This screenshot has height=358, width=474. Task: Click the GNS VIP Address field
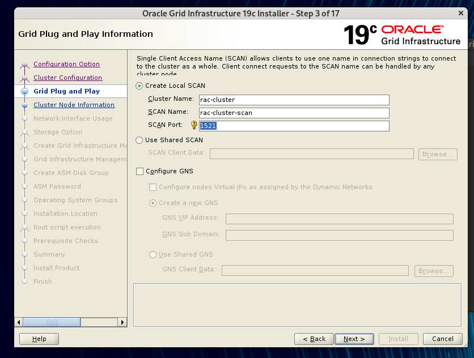340,219
